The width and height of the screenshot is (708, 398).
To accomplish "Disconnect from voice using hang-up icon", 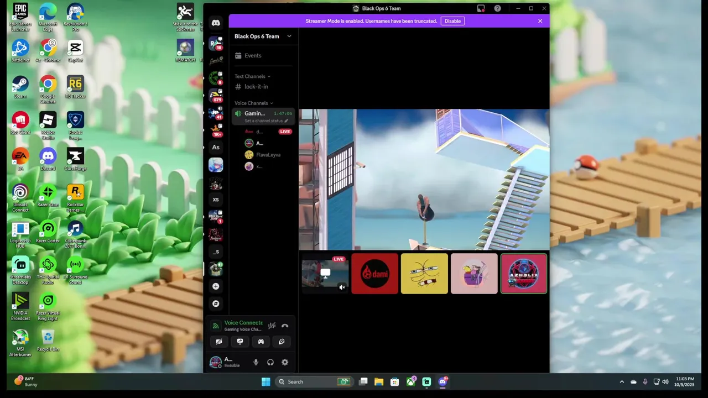I will click(x=285, y=326).
